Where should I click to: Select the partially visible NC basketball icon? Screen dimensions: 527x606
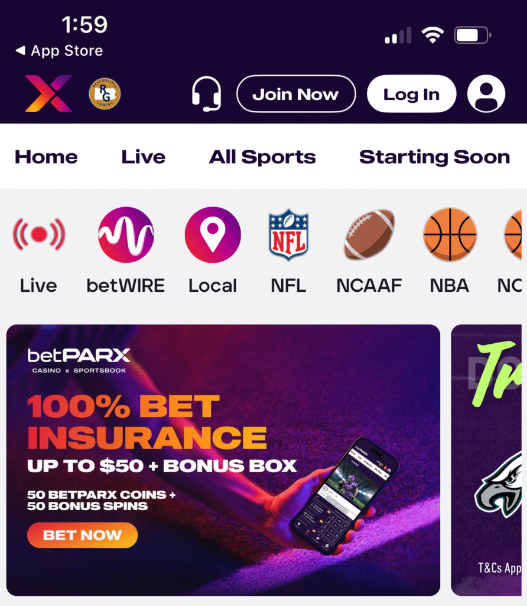pyautogui.click(x=513, y=234)
